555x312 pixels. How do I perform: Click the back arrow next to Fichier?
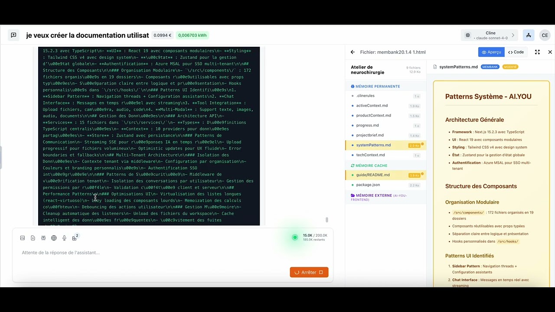click(353, 52)
